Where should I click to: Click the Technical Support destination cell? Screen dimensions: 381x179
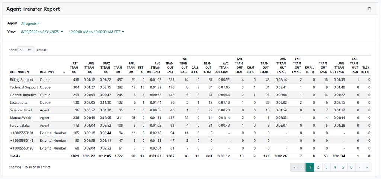point(24,87)
